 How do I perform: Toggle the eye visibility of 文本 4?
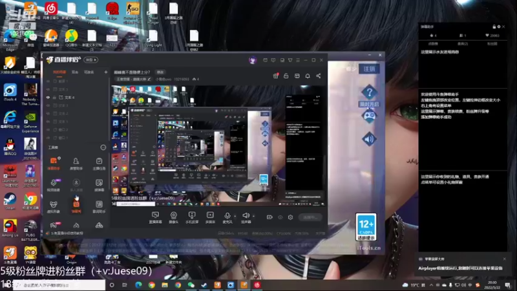tap(48, 98)
